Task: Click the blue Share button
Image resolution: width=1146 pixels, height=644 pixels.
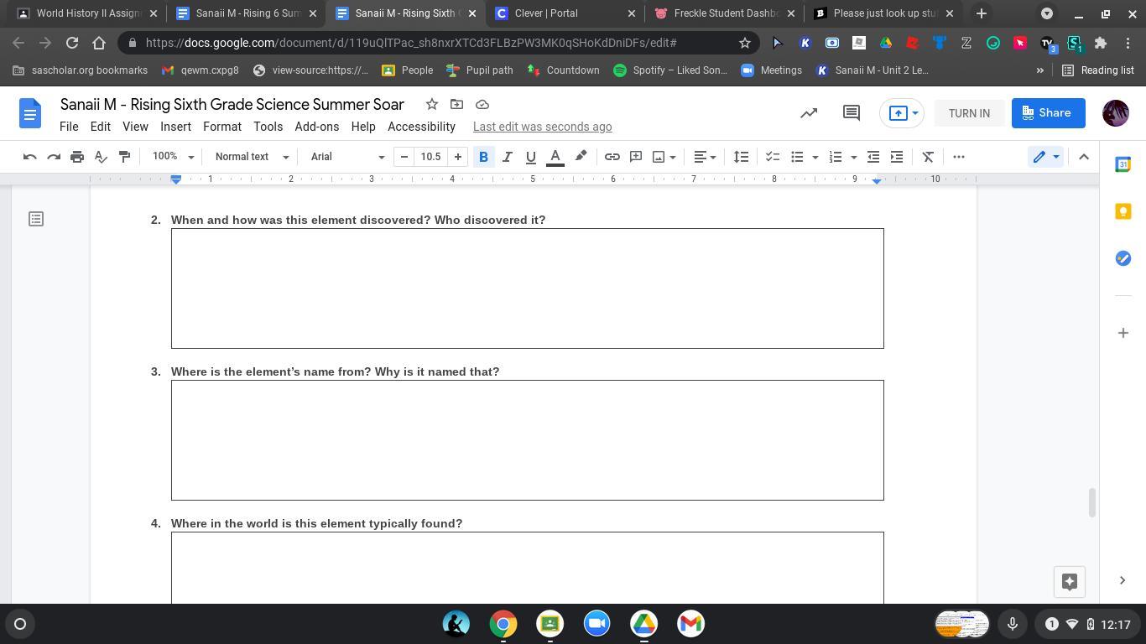Action: click(x=1049, y=113)
